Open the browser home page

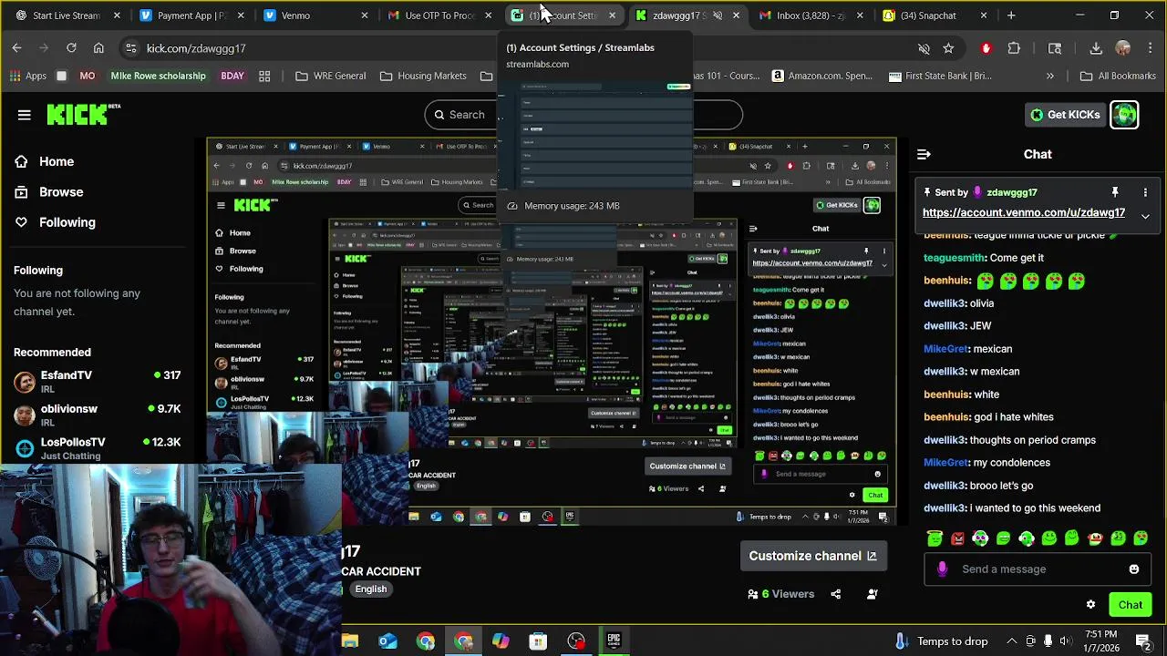coord(98,48)
